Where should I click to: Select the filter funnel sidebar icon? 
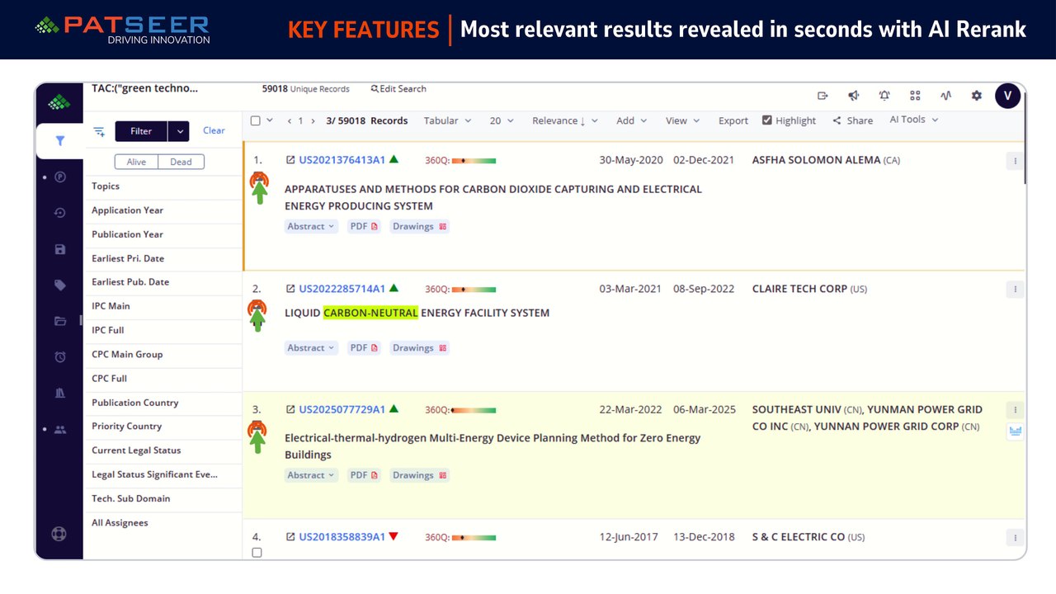coord(59,141)
